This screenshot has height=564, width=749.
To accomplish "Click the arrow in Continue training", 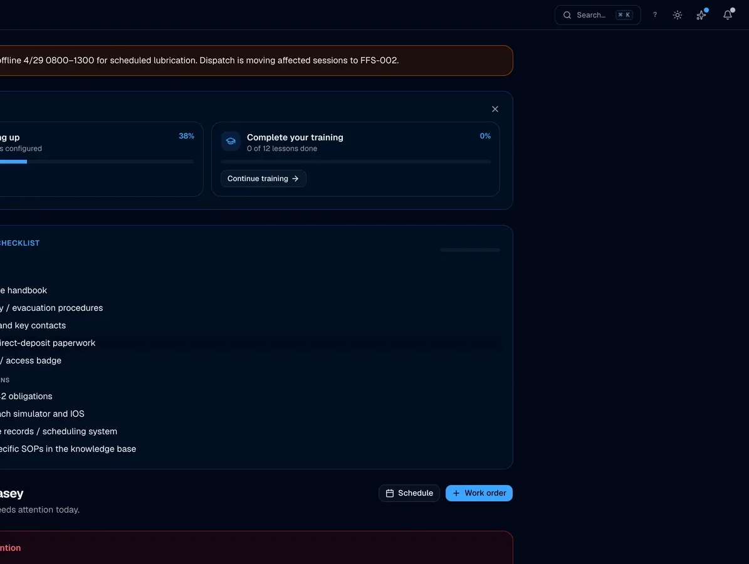I will tap(295, 179).
